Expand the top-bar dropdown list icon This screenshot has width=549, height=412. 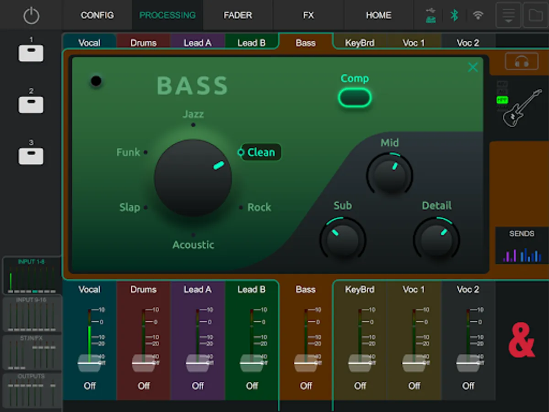[x=508, y=15]
